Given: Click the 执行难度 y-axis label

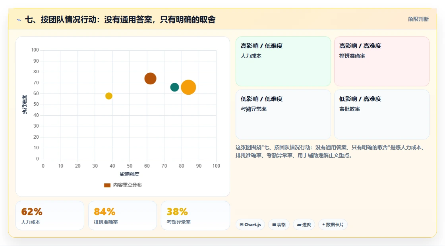Looking at the screenshot, I should (25, 105).
